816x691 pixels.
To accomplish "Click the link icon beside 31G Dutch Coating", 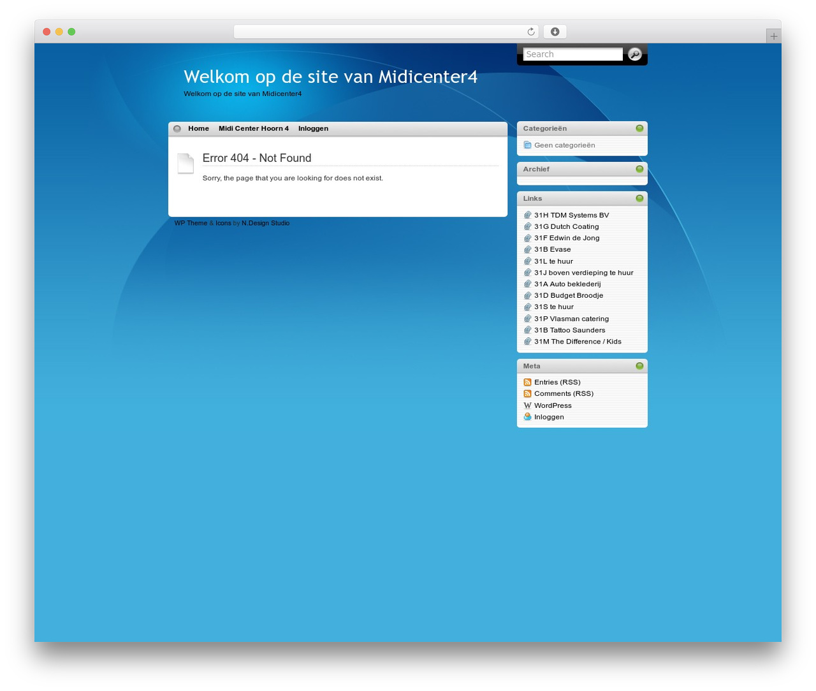I will (x=527, y=227).
